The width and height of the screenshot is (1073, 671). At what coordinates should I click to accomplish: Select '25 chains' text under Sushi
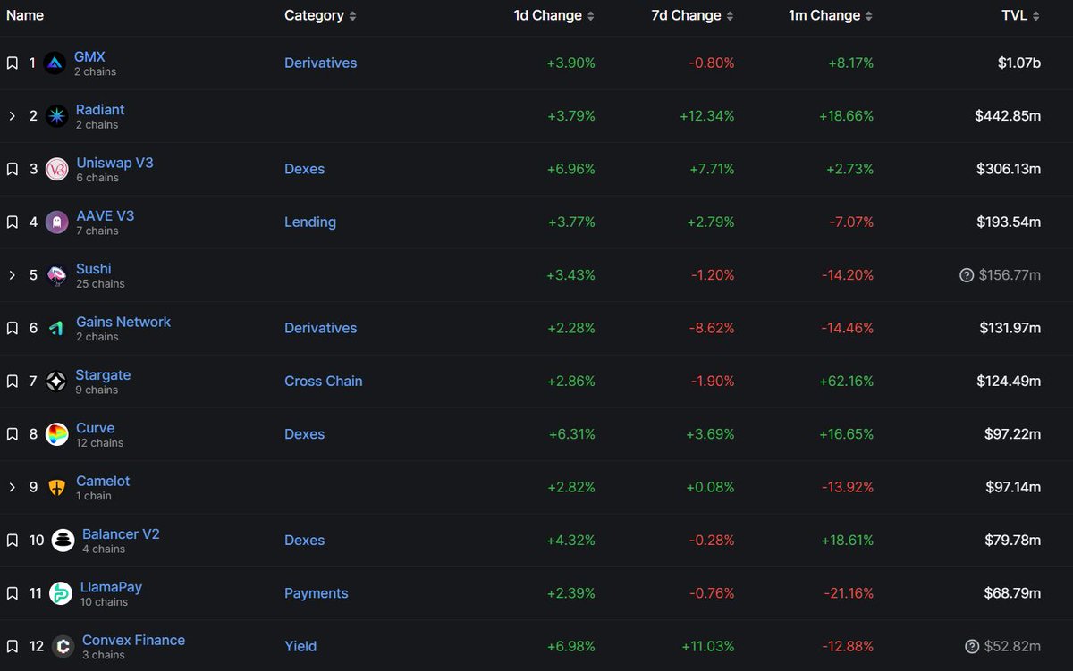coord(100,284)
